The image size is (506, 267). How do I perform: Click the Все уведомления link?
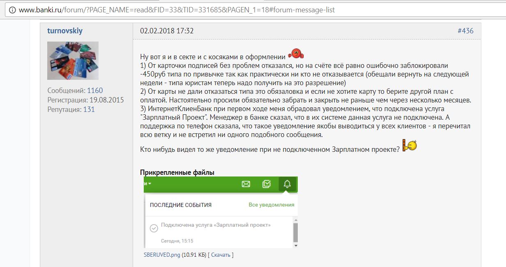tap(271, 205)
